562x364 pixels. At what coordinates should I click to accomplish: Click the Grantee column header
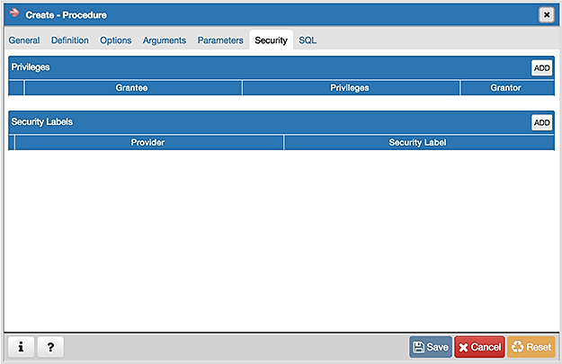point(132,88)
